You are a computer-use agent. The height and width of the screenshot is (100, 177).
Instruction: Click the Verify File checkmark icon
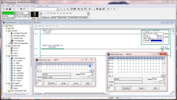[71, 9]
